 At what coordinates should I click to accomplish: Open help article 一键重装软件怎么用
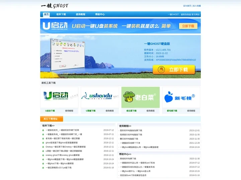click(x=137, y=163)
